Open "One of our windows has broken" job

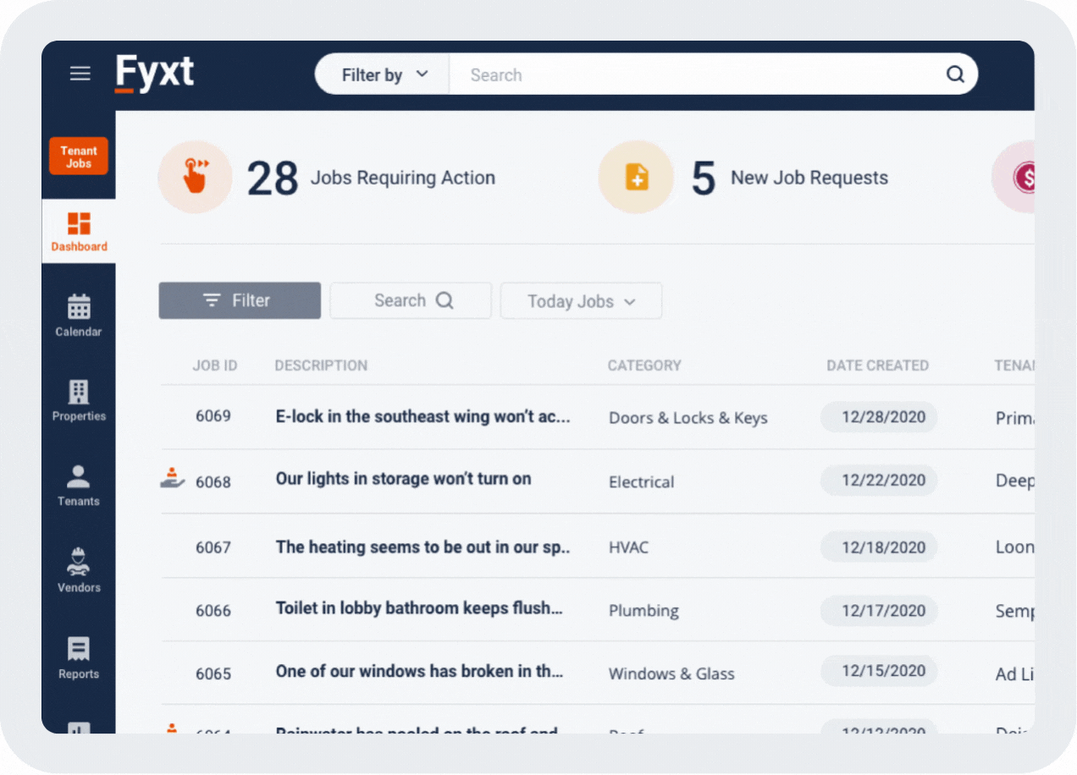point(420,672)
